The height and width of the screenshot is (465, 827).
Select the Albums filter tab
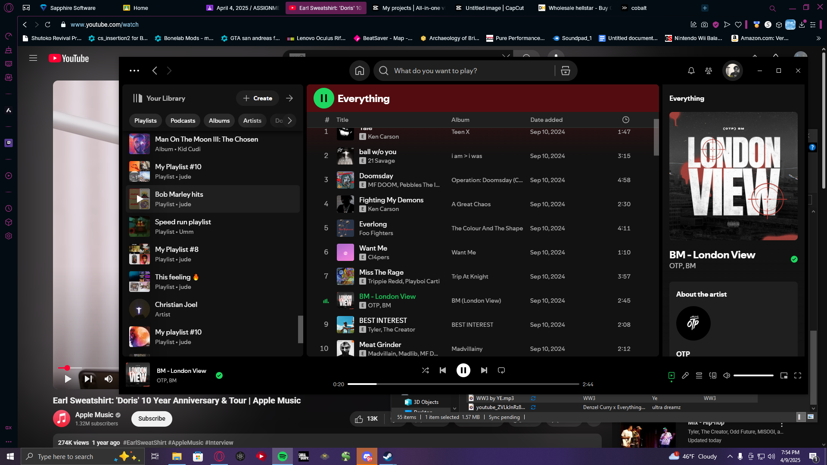pos(219,121)
